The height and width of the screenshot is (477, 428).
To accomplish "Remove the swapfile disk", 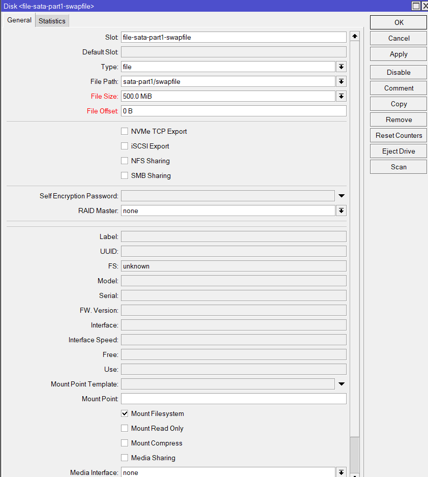I will pos(399,120).
